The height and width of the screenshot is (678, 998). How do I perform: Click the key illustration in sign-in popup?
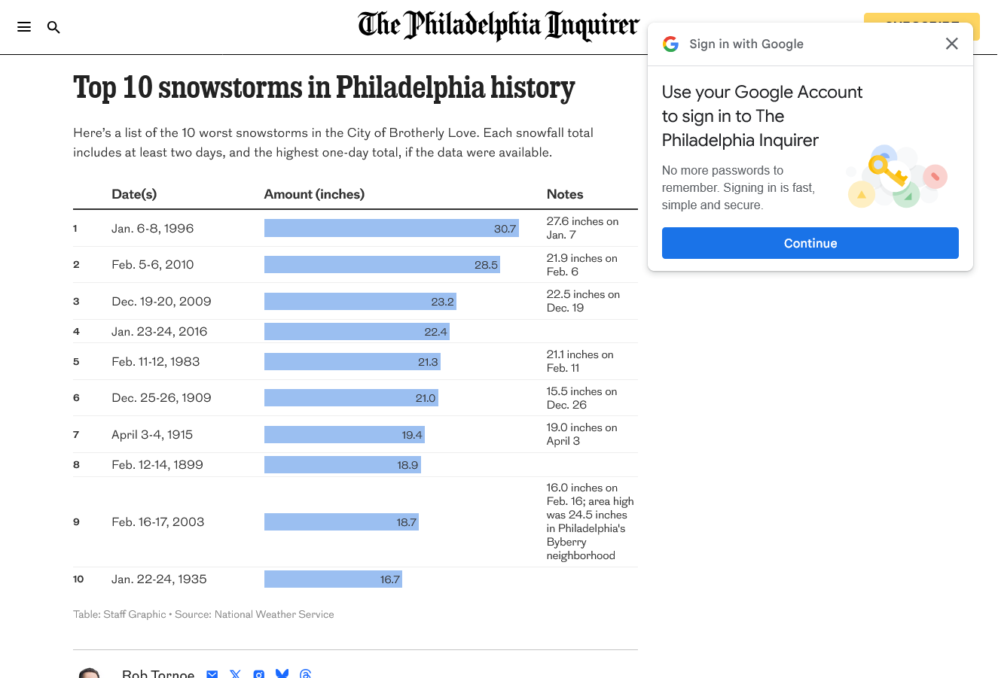click(888, 172)
